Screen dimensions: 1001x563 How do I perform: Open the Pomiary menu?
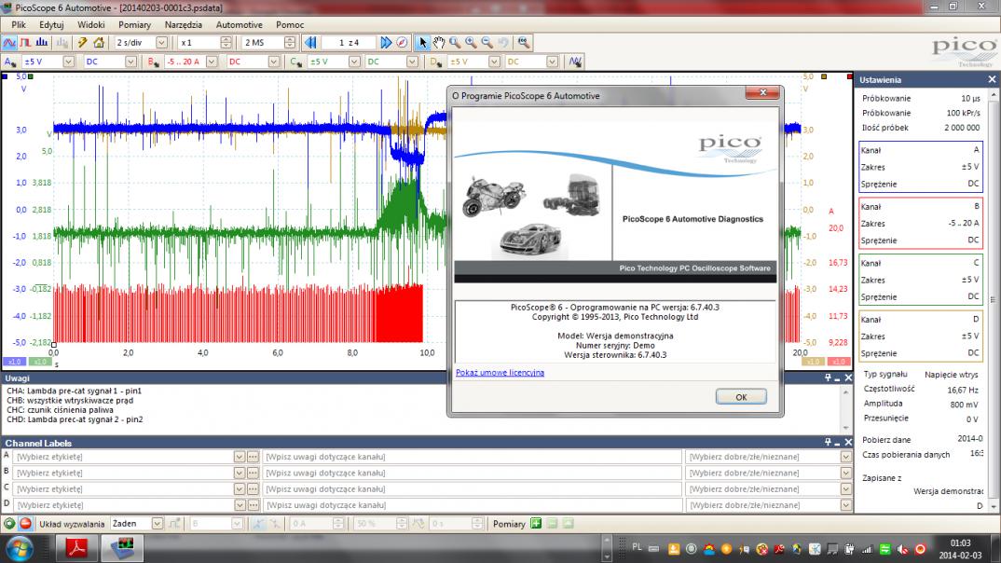click(x=134, y=24)
